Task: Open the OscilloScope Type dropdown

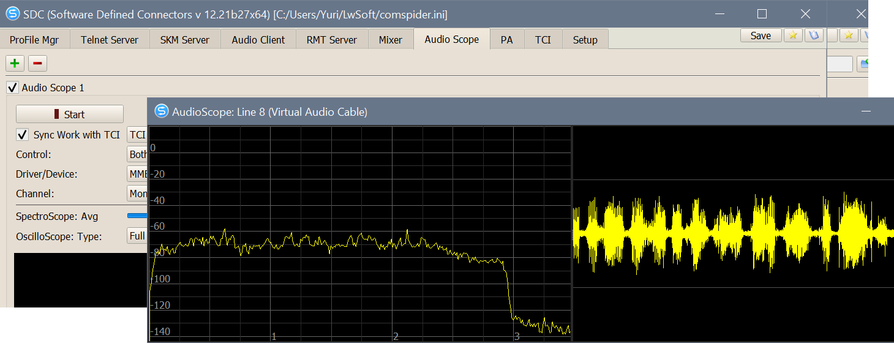Action: coord(137,236)
